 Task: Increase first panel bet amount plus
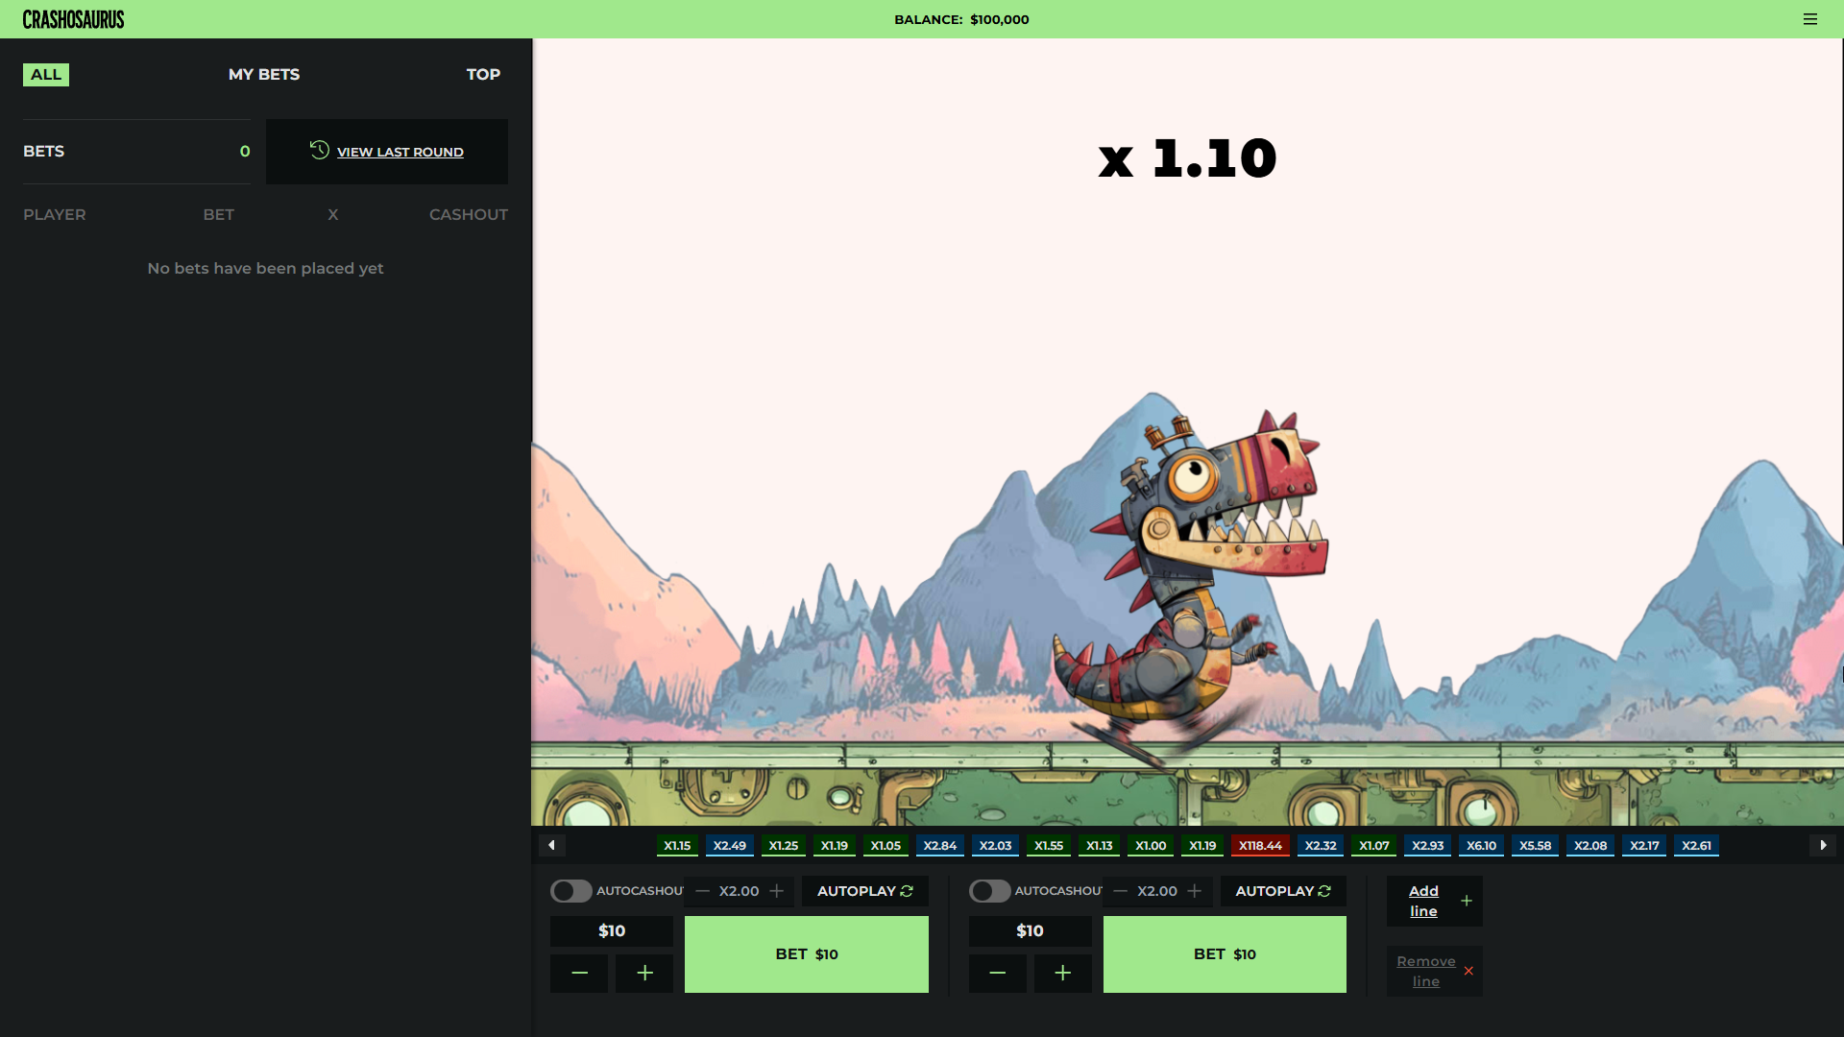(644, 973)
